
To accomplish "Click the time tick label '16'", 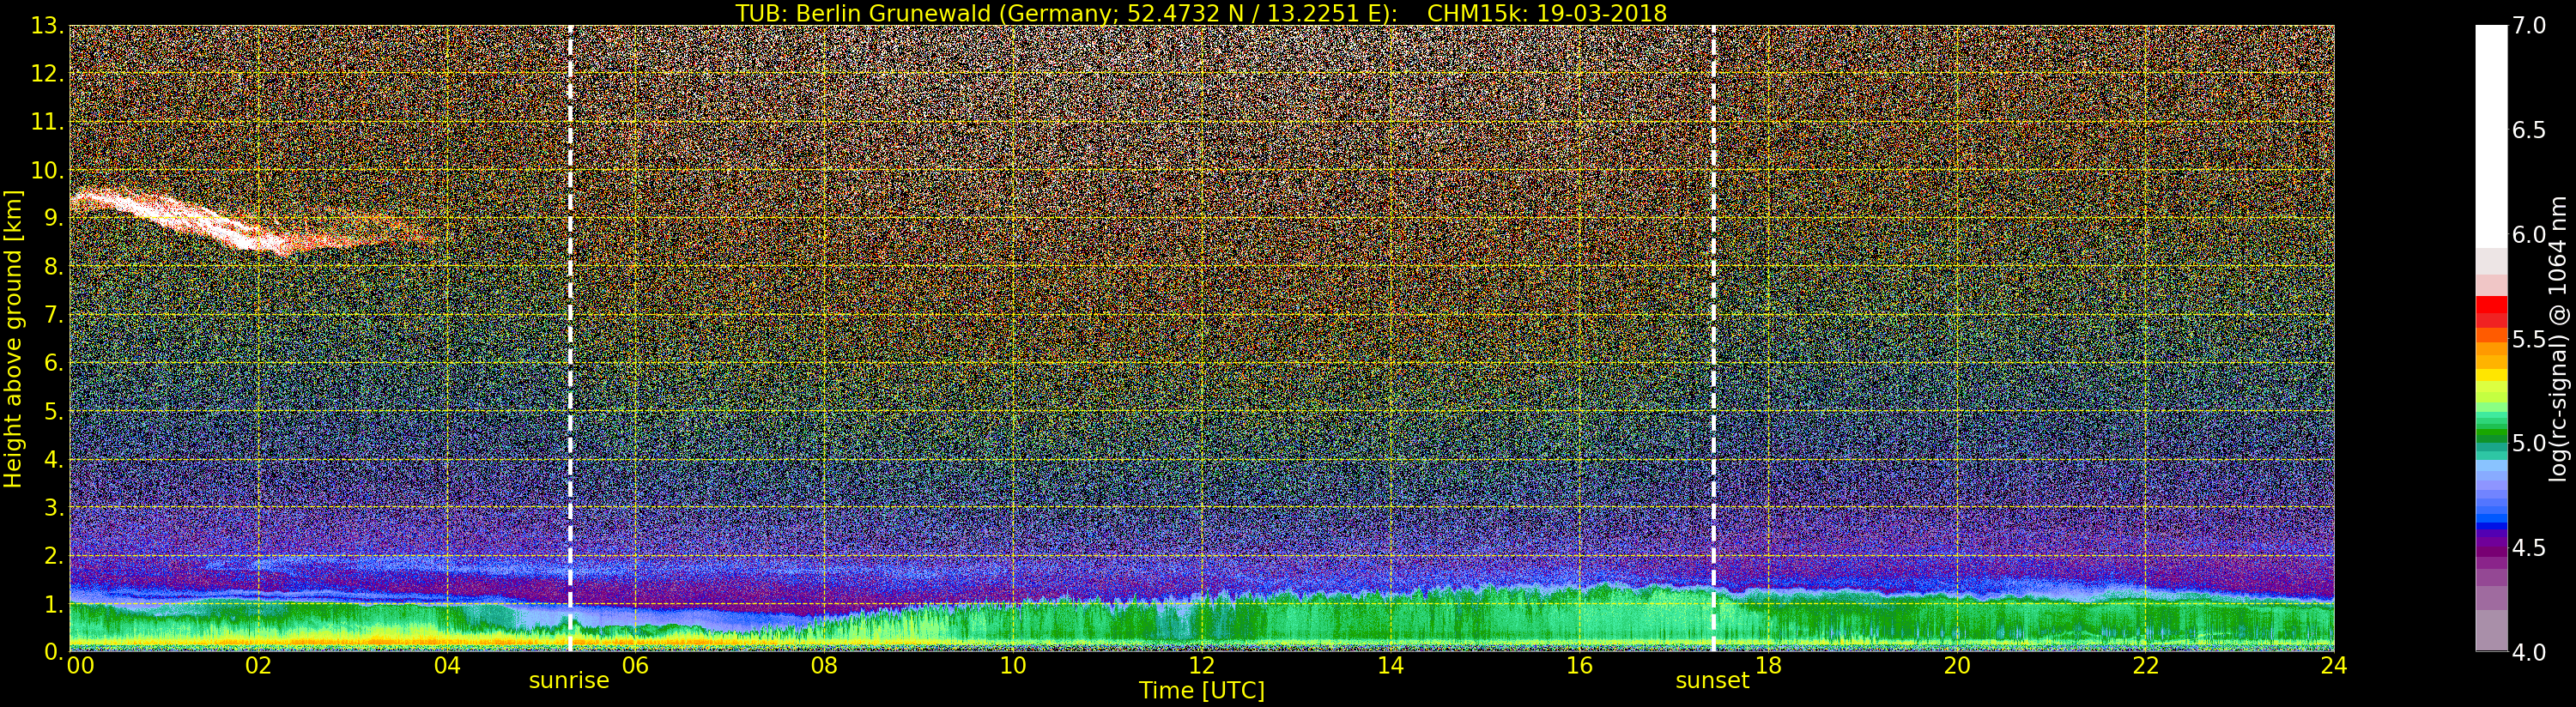I will click(1579, 665).
